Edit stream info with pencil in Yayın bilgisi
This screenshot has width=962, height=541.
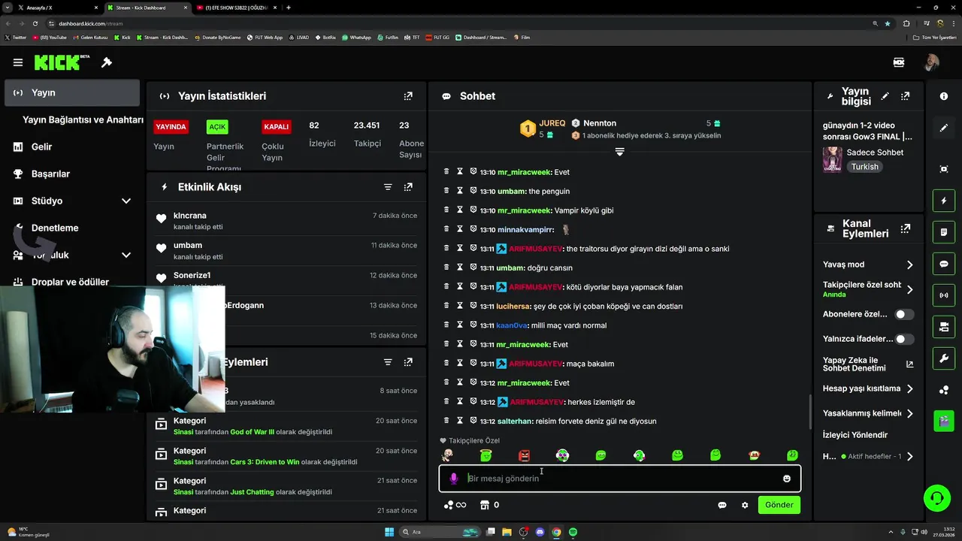click(x=885, y=96)
